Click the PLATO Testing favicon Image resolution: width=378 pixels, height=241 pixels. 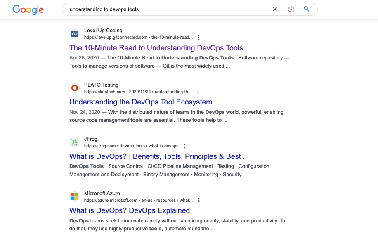pyautogui.click(x=75, y=88)
